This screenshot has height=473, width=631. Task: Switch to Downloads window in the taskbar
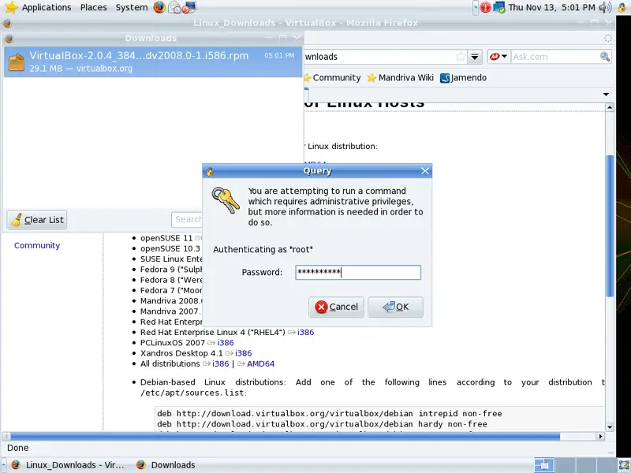coord(166,465)
